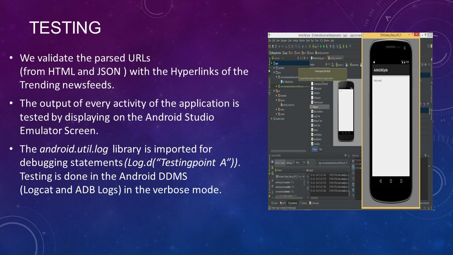The width and height of the screenshot is (453, 255).
Task: Expand the manifests folder in project tree
Action: coord(274,68)
